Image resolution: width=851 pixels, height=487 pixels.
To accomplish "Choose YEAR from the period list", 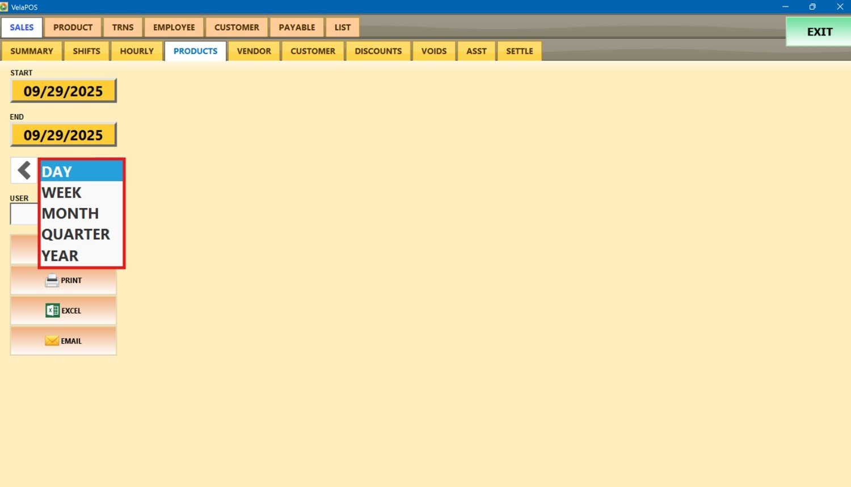I will [x=81, y=256].
